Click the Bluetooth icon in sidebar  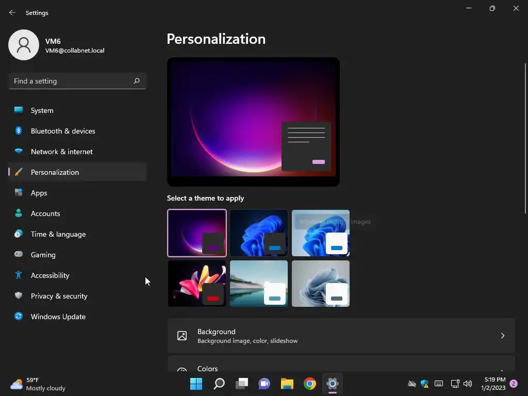pos(19,130)
